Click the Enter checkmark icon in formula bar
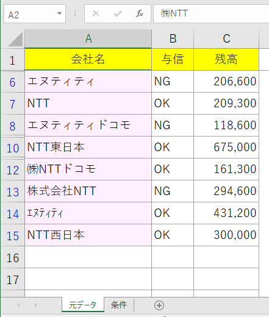This screenshot has height=317, width=269. [x=118, y=13]
